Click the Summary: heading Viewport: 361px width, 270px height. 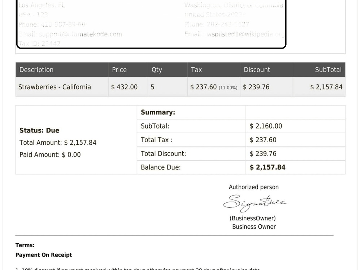click(x=158, y=112)
